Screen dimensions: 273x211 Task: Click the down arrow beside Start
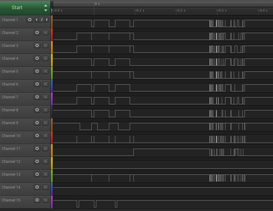click(46, 10)
